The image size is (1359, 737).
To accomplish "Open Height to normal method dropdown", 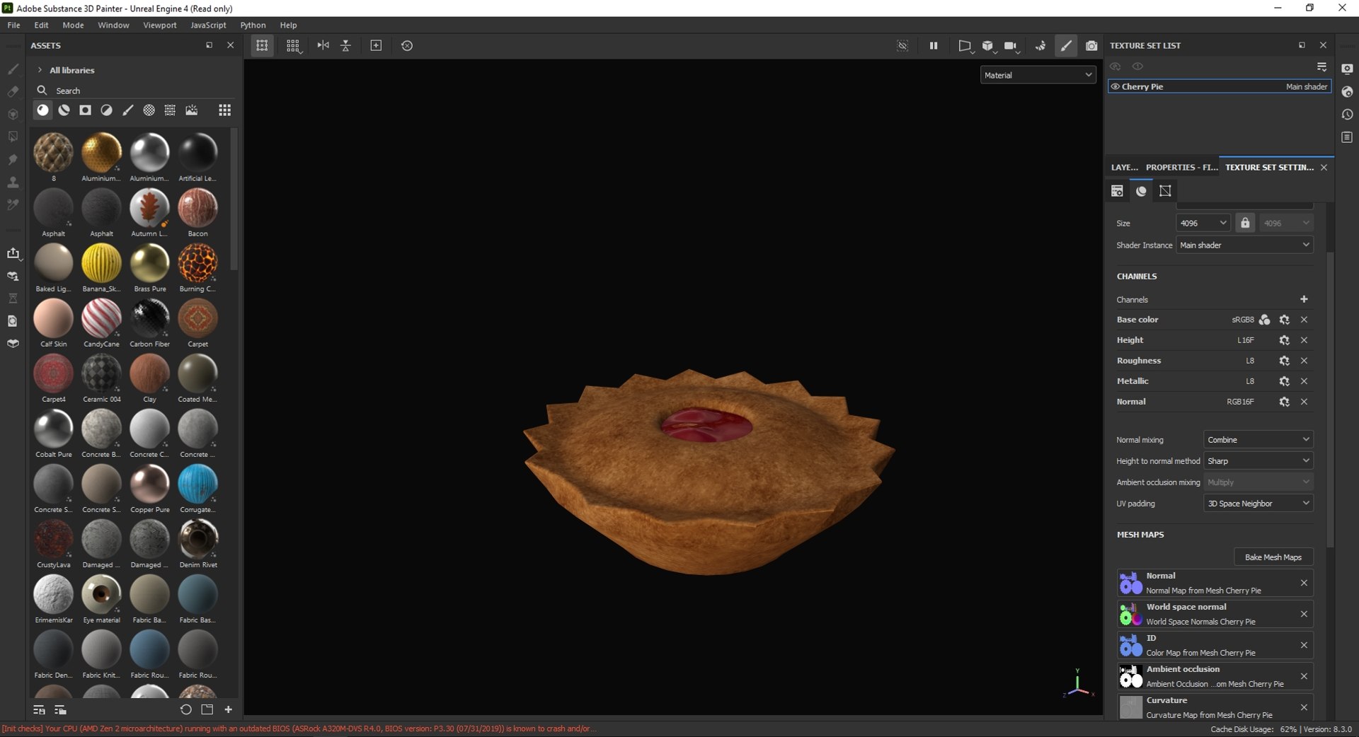I will 1258,460.
